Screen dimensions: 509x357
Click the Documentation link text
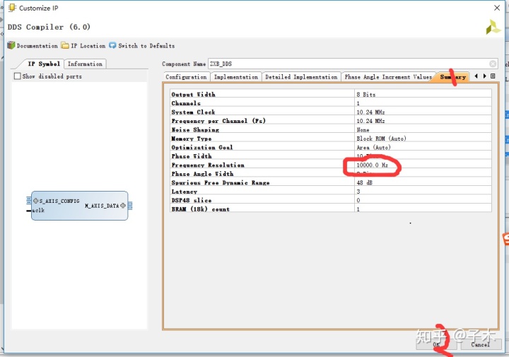(x=37, y=46)
